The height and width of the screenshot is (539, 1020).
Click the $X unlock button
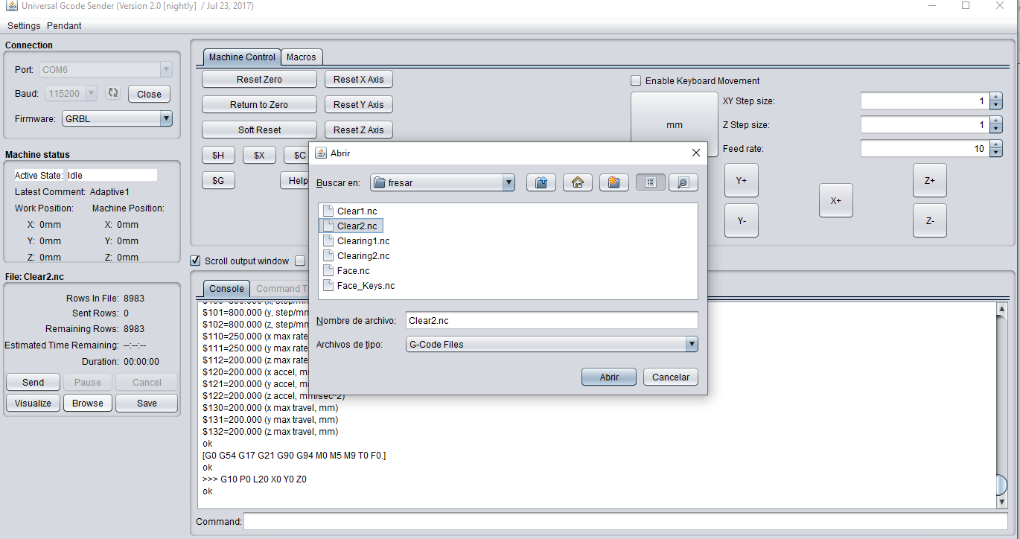pyautogui.click(x=259, y=155)
